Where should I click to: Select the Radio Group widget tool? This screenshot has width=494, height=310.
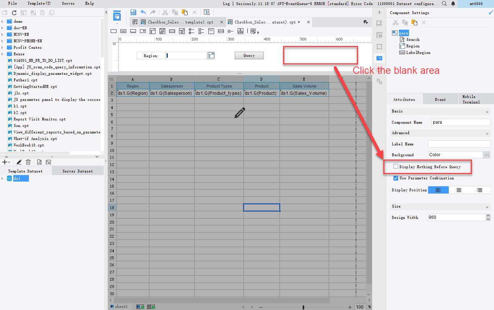click(191, 31)
